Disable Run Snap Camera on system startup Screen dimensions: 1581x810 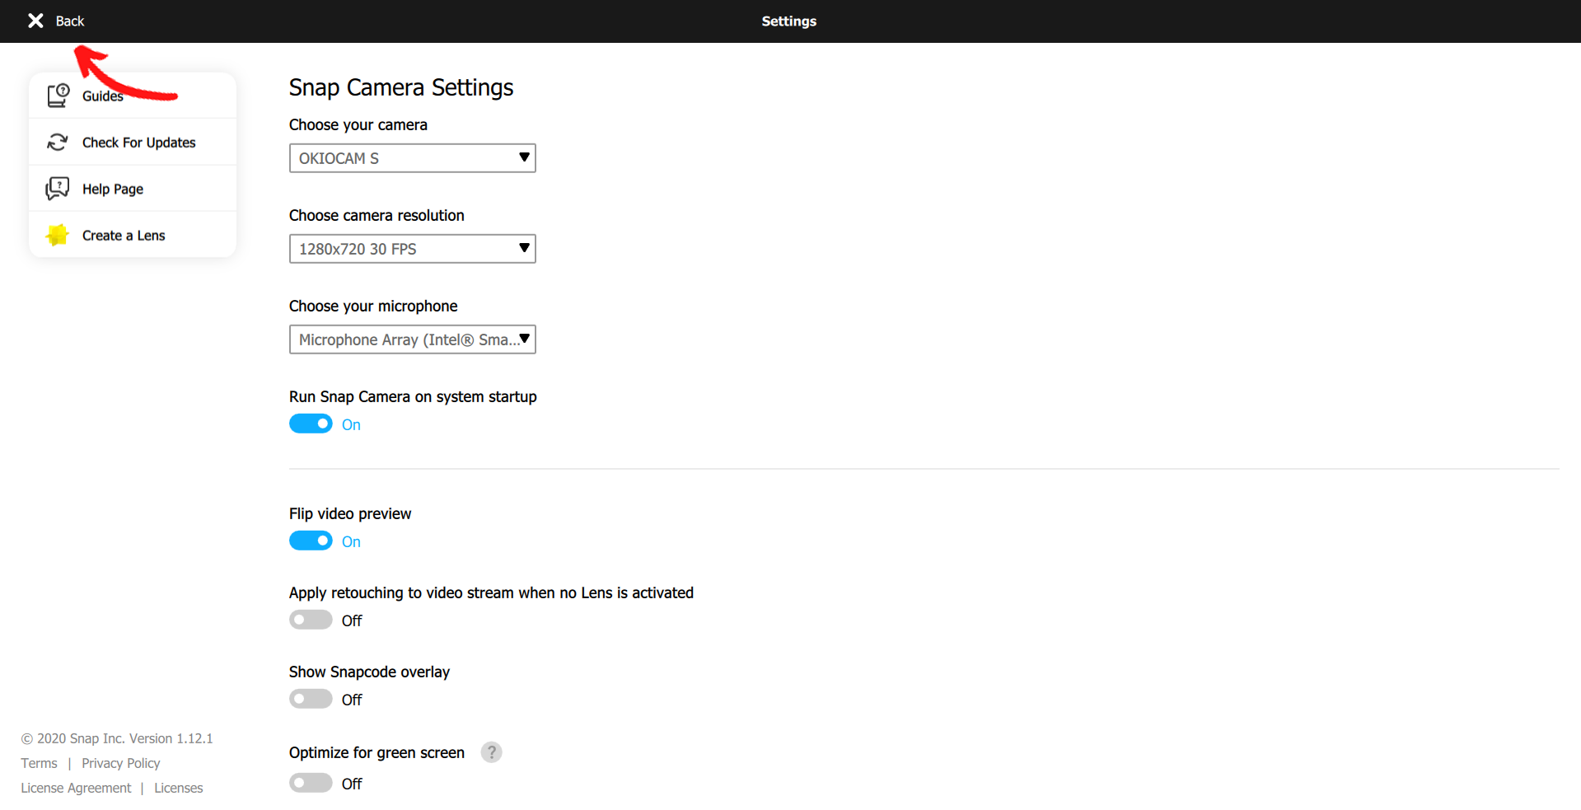[311, 424]
